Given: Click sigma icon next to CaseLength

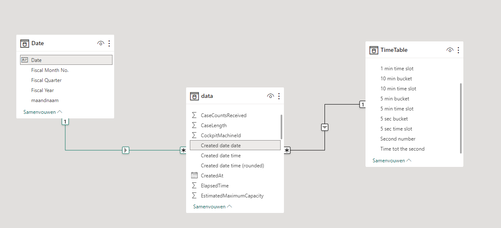Looking at the screenshot, I should coord(194,126).
